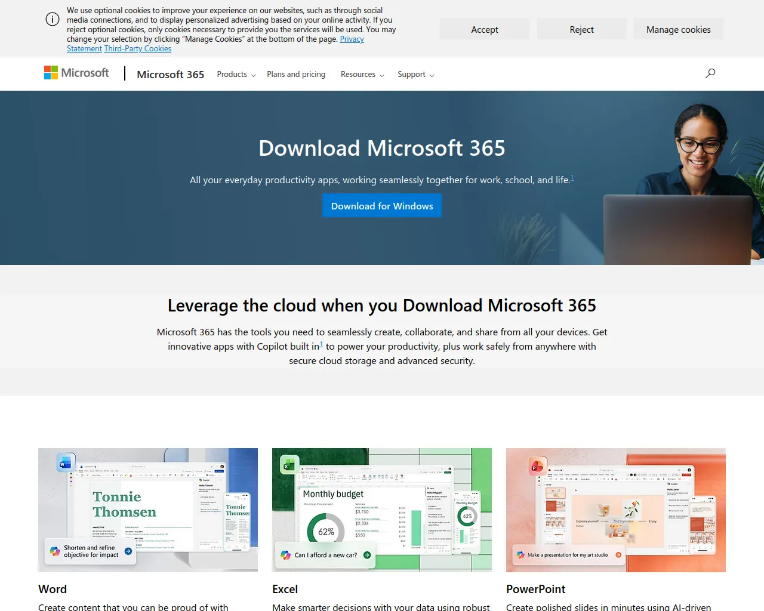Click the Excel heading

point(285,589)
